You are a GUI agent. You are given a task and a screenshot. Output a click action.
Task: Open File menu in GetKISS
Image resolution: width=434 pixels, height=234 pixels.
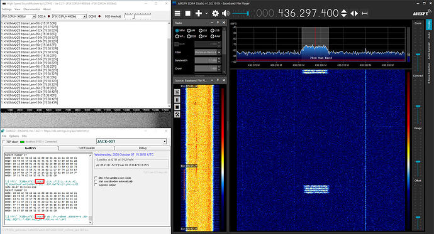[4, 136]
